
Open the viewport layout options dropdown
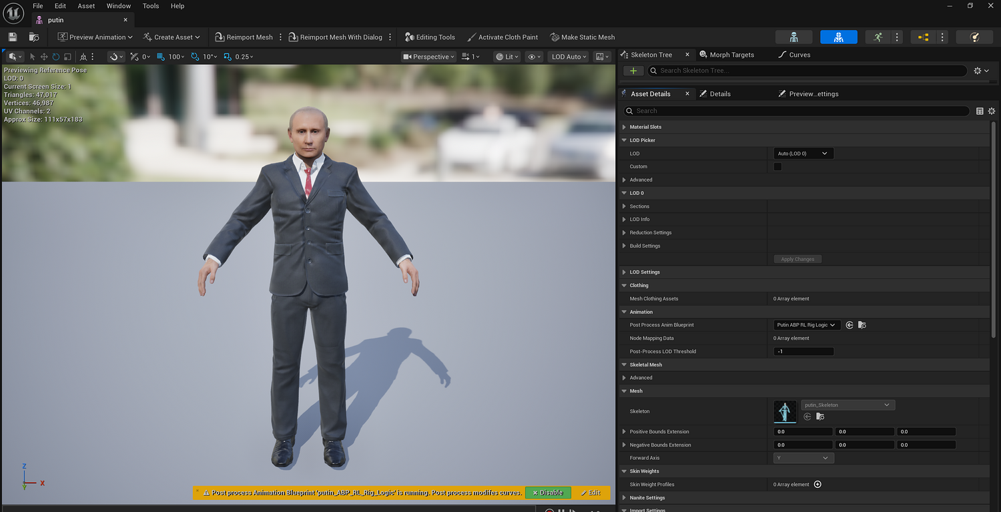tap(602, 57)
